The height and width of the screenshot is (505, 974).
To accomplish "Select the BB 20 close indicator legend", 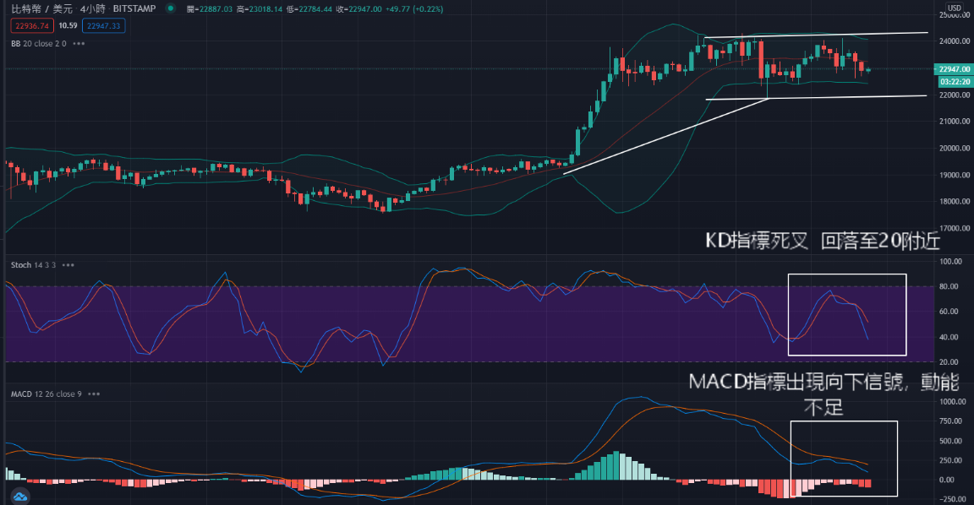I will (36, 42).
